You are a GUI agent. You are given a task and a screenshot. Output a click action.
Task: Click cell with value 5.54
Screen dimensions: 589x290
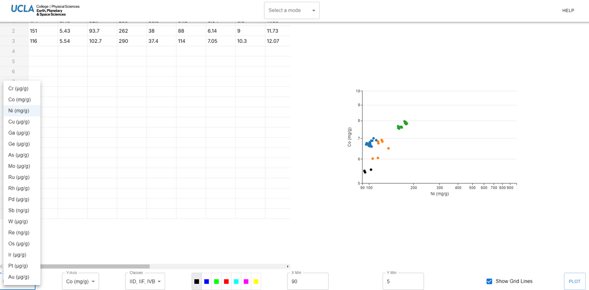[73, 41]
